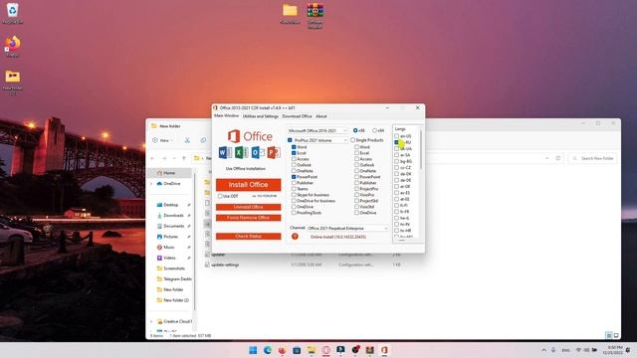Viewport: 637px width, 358px height.
Task: Check Outlook in the ProPlus product list
Action: [x=294, y=165]
